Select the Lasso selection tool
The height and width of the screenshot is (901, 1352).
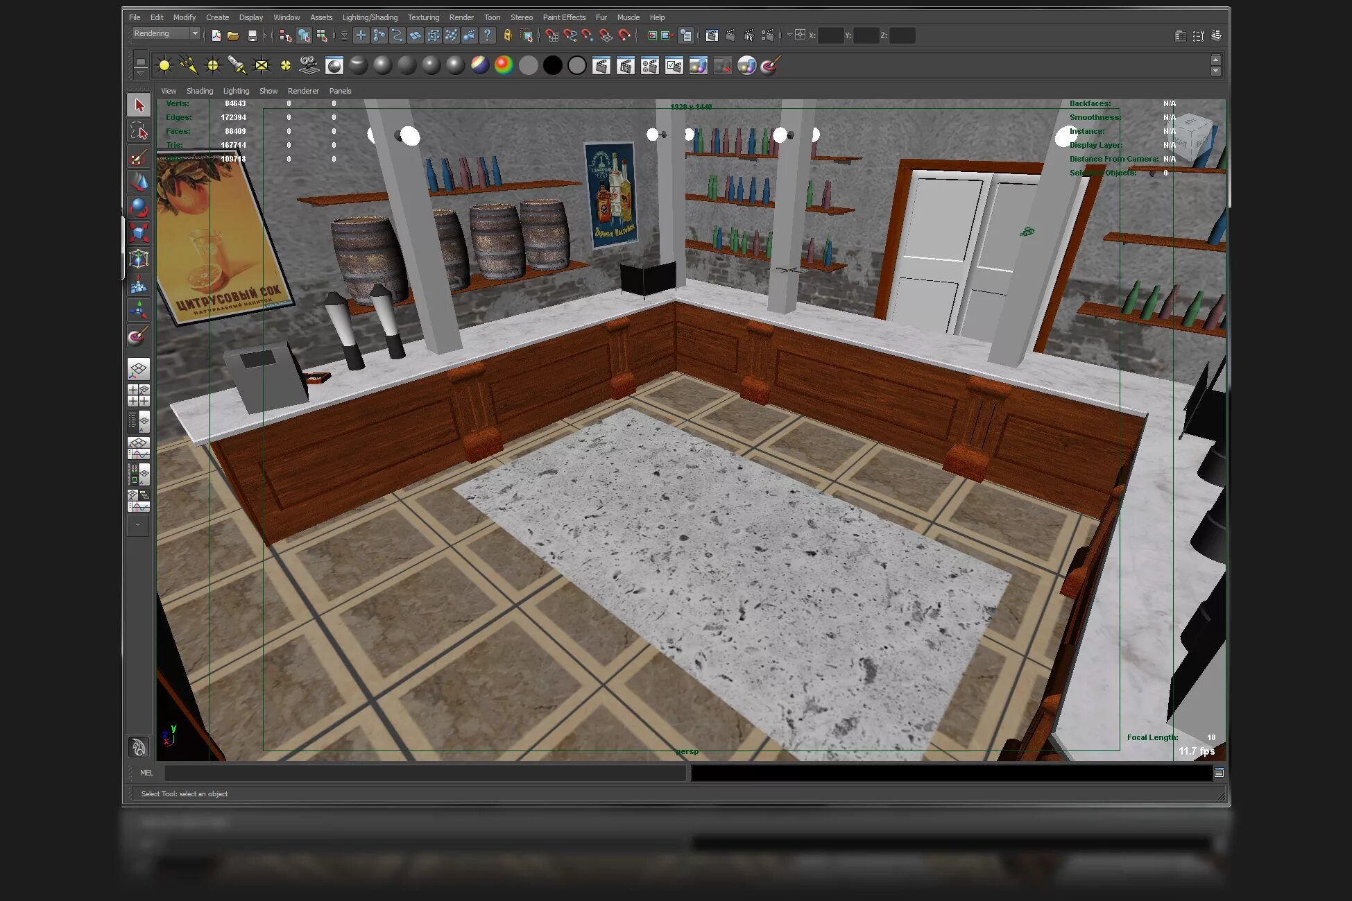click(x=139, y=131)
